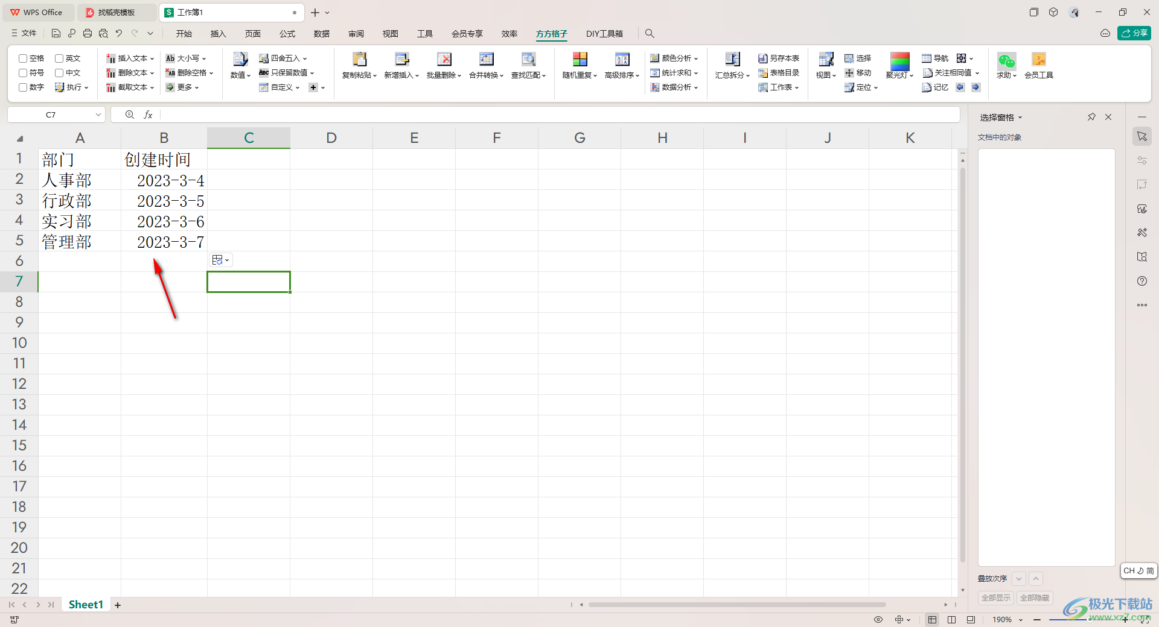Click the formula bar input field
Viewport: 1159px width, 627px height.
(x=560, y=115)
